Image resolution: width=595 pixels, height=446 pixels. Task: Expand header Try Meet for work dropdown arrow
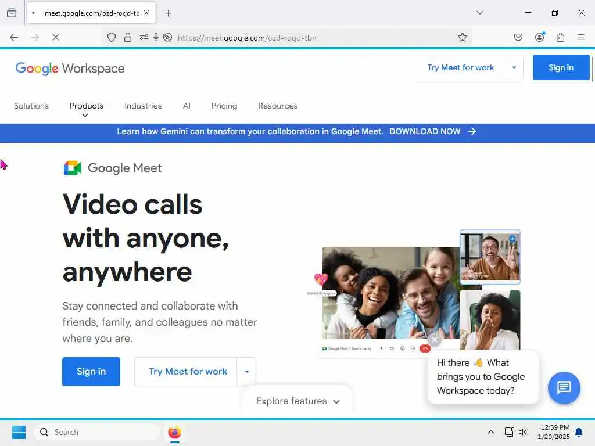click(x=514, y=67)
